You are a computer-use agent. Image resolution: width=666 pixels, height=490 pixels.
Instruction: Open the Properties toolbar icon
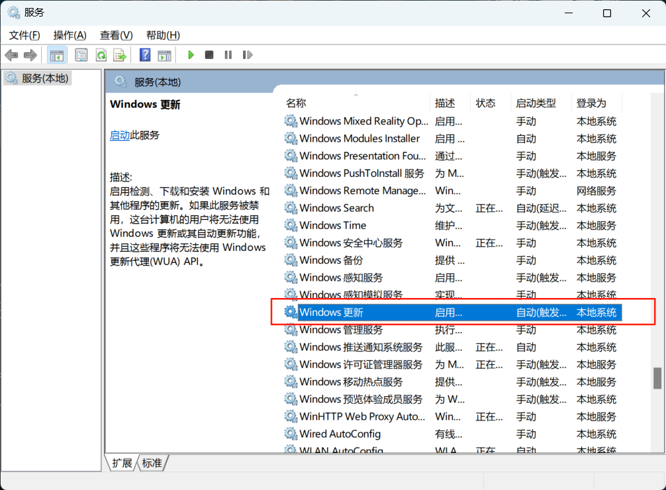pos(81,54)
